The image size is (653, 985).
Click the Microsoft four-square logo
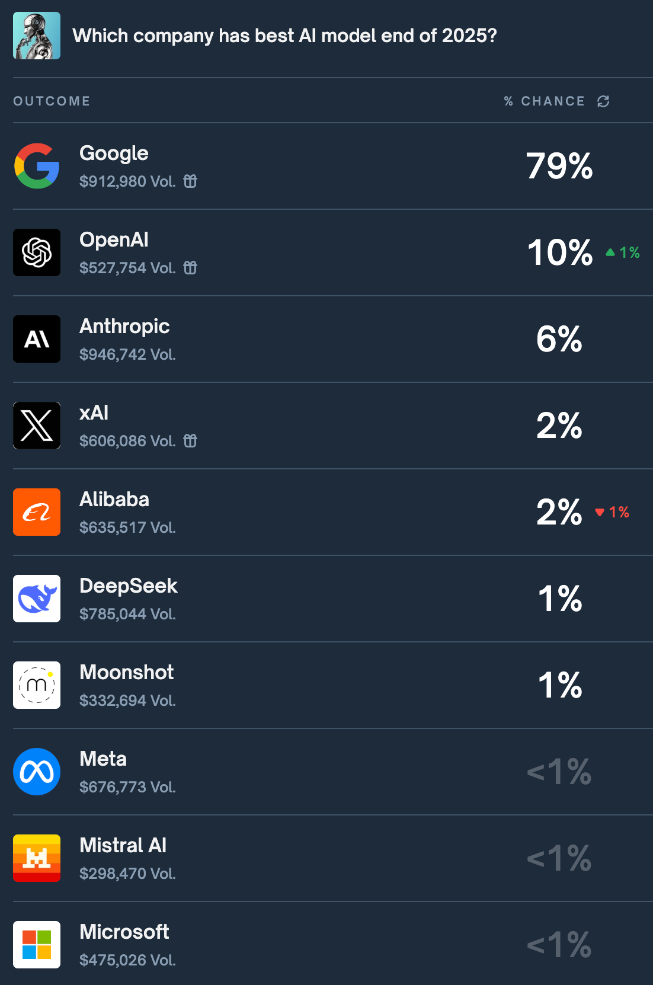click(37, 945)
